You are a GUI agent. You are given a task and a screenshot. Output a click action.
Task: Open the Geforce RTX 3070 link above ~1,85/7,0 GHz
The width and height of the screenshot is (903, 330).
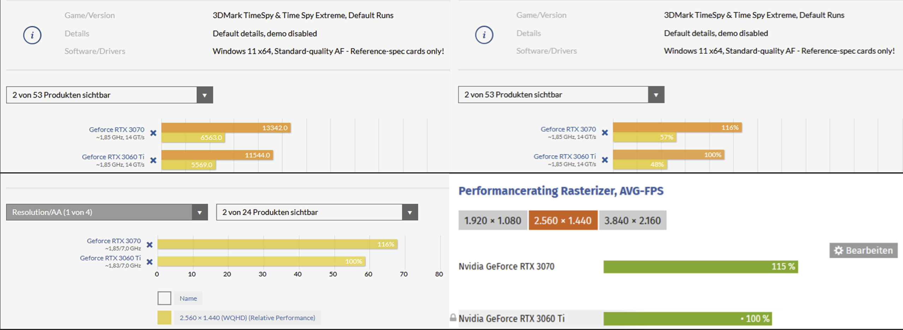click(x=114, y=241)
